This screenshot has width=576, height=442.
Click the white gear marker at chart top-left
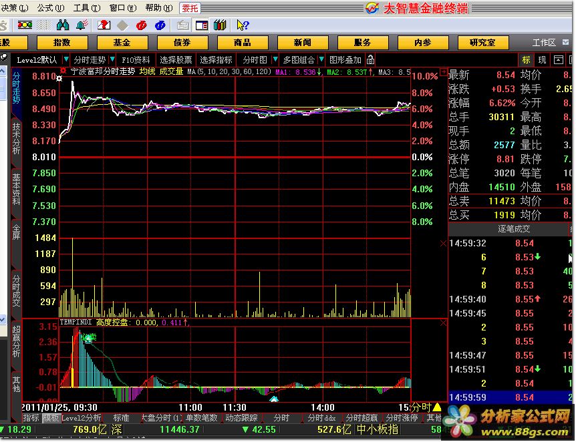59,79
